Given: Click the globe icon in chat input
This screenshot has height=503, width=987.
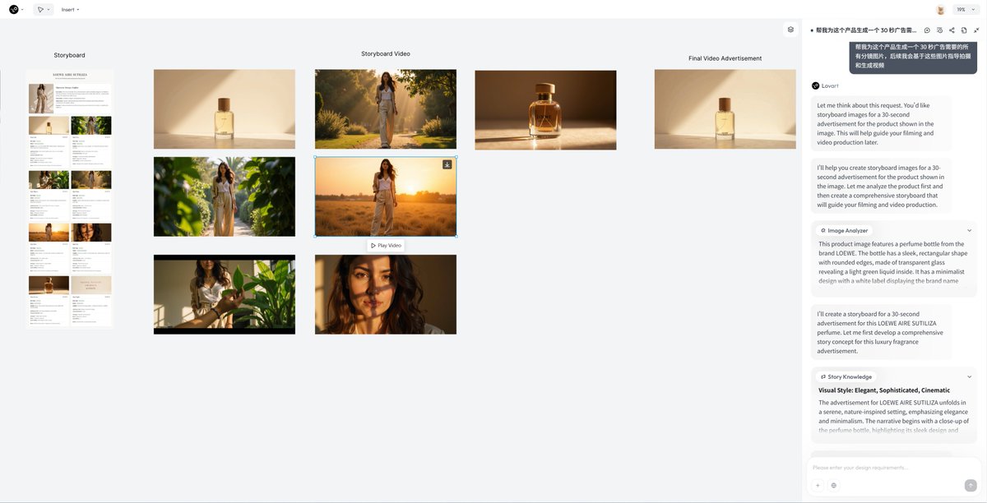Looking at the screenshot, I should click(x=833, y=486).
